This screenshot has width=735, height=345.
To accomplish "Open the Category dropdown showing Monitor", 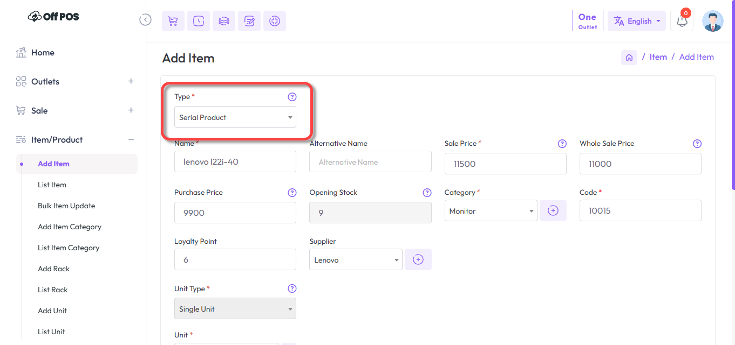I will [x=491, y=211].
